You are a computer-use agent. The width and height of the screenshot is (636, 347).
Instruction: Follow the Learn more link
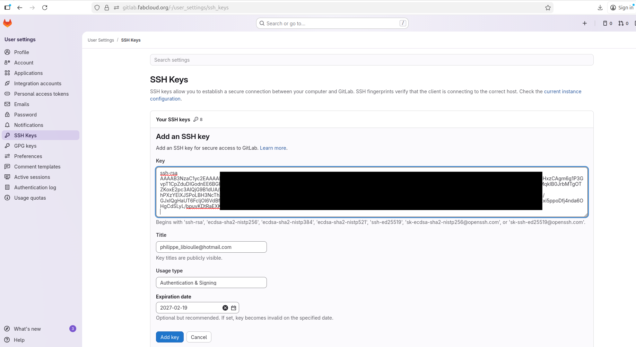click(x=273, y=148)
